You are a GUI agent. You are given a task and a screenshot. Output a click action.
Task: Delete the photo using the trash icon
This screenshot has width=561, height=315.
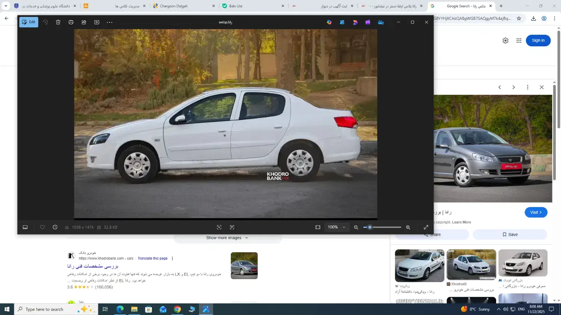(58, 22)
